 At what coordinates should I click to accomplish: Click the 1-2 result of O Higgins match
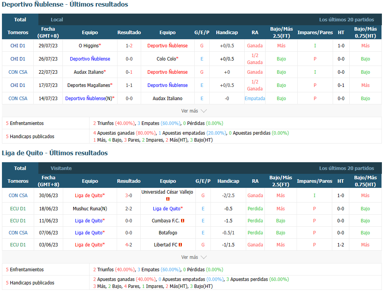pyautogui.click(x=129, y=46)
